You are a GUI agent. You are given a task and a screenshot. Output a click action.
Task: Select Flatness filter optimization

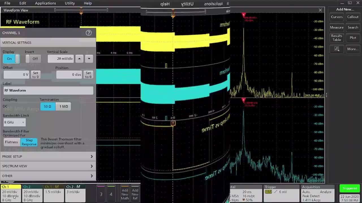[11, 142]
